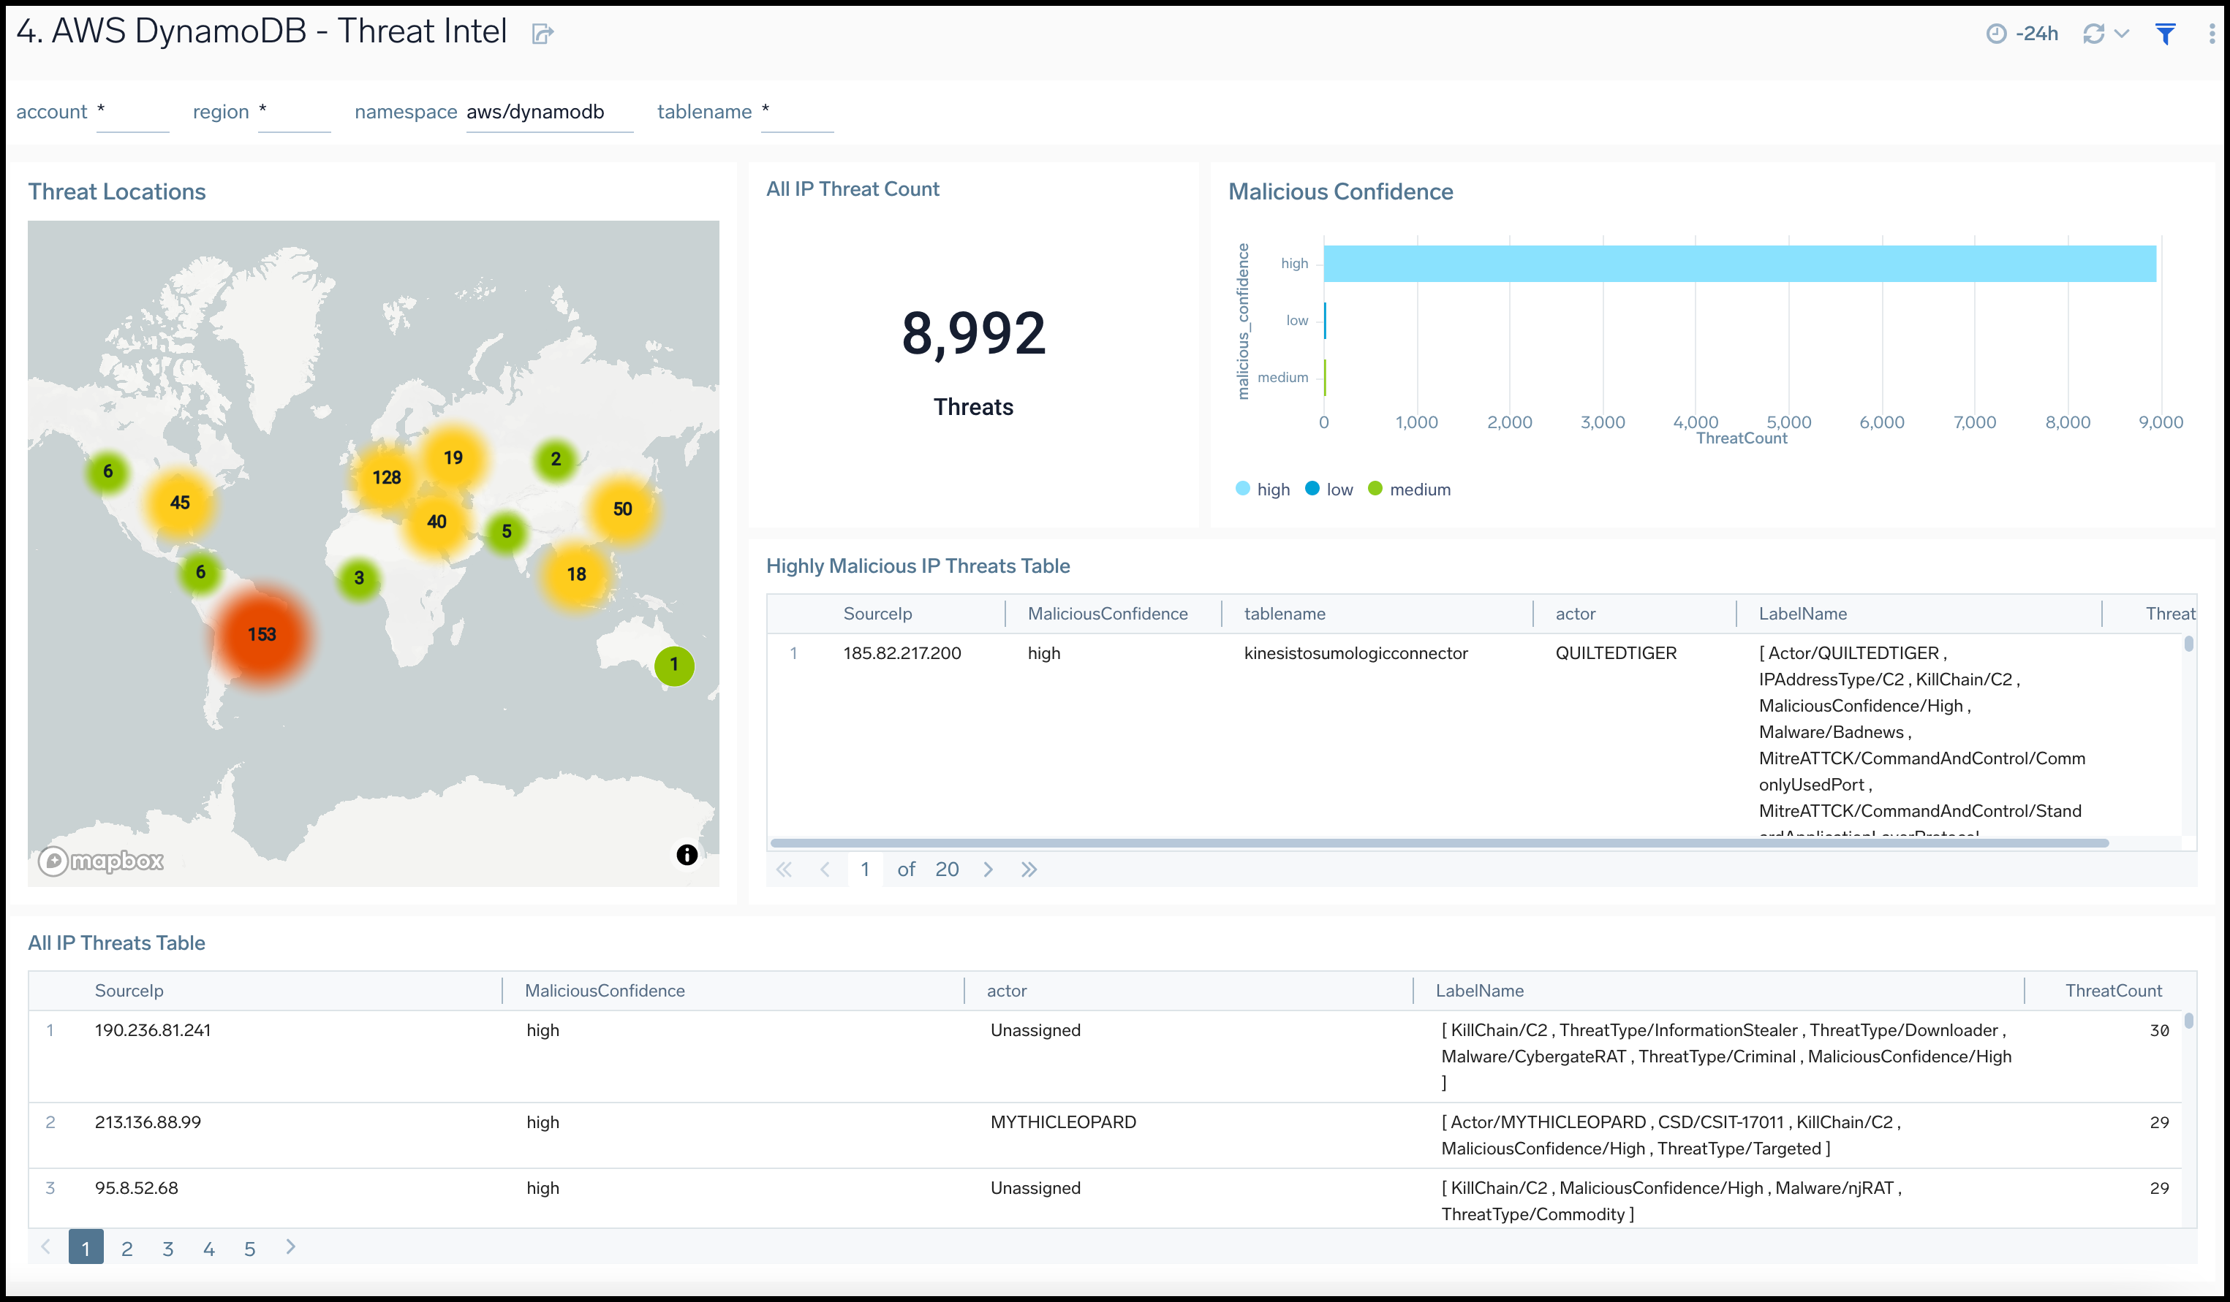Jump to first page with double-chevron icon

(784, 869)
